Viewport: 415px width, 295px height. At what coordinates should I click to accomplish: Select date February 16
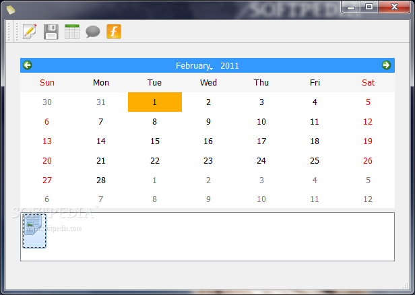(208, 141)
